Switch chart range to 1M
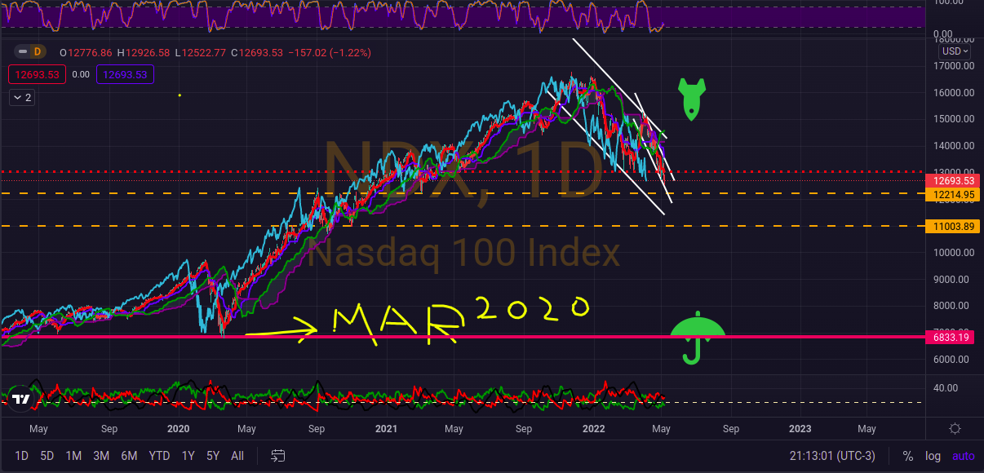 73,456
